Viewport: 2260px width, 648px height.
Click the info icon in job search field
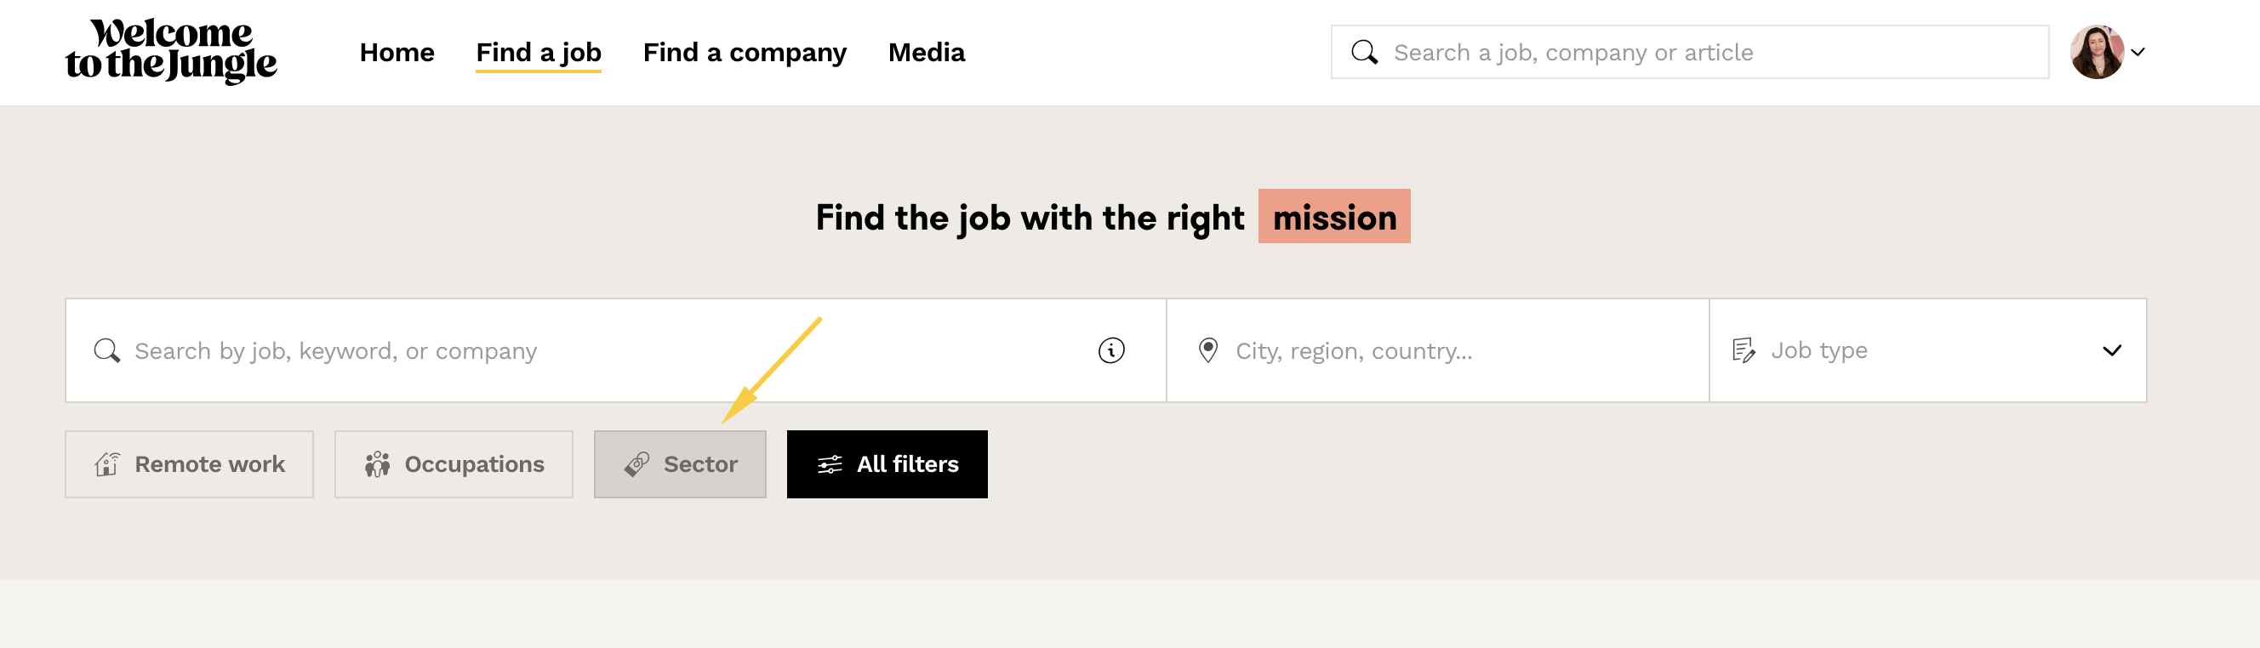click(x=1110, y=350)
